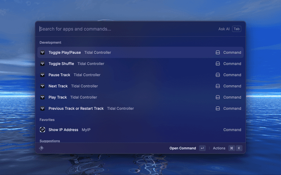Click the Tidal icon beside Toggle Shuffle
Viewport: 281px width, 175px height.
pyautogui.click(x=43, y=64)
